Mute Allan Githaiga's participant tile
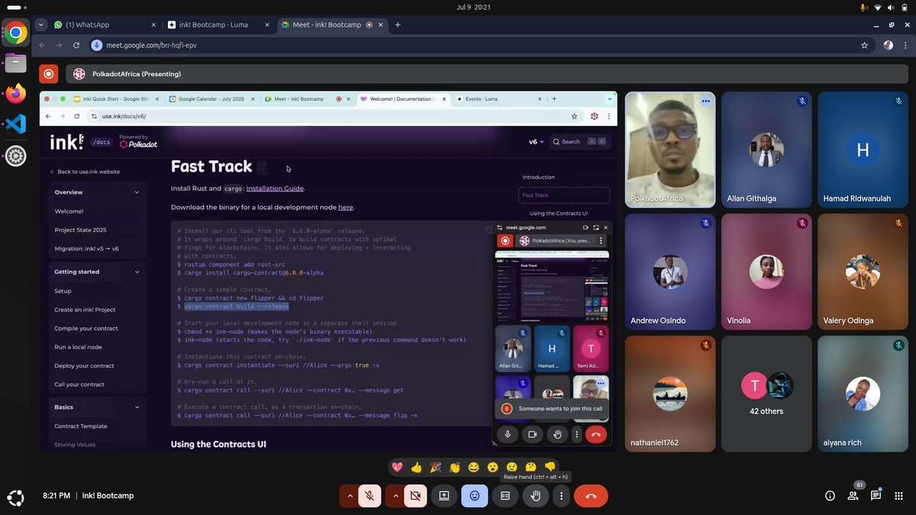The width and height of the screenshot is (916, 515). point(801,100)
